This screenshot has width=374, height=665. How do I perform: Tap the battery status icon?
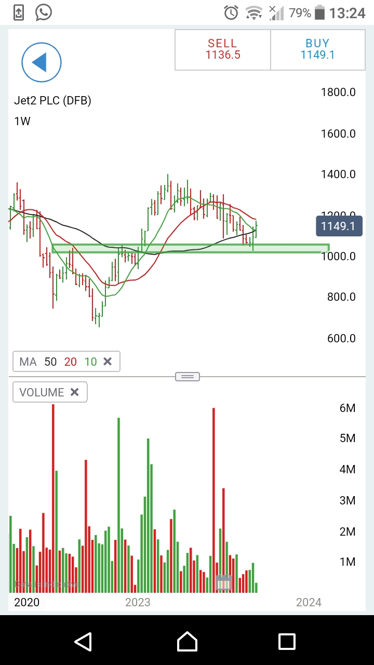click(x=319, y=12)
